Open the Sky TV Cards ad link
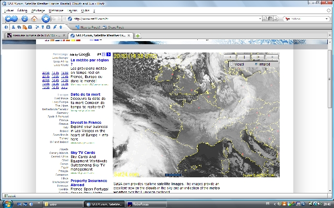 pos(83,152)
